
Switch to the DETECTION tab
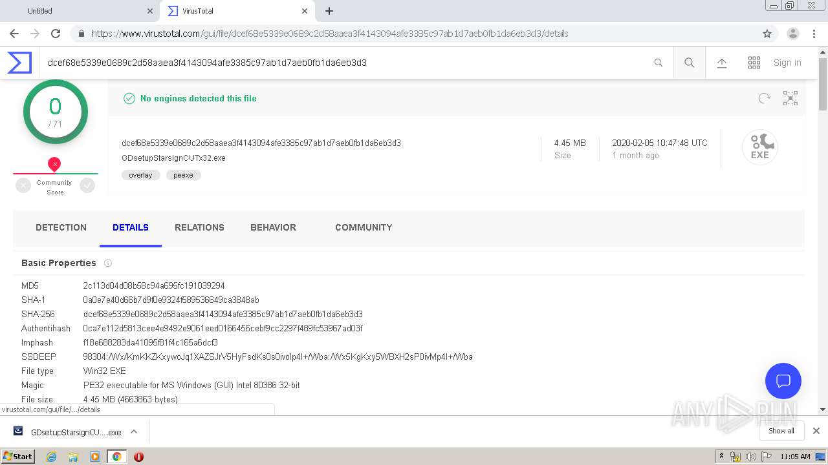tap(61, 227)
